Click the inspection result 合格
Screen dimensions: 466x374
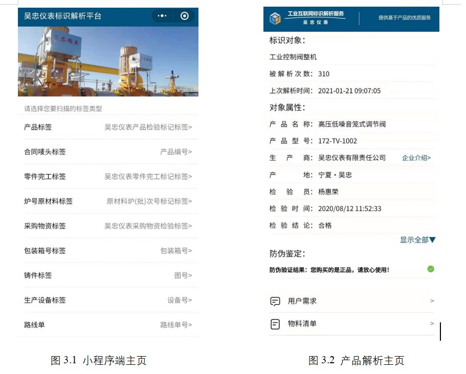coord(325,225)
